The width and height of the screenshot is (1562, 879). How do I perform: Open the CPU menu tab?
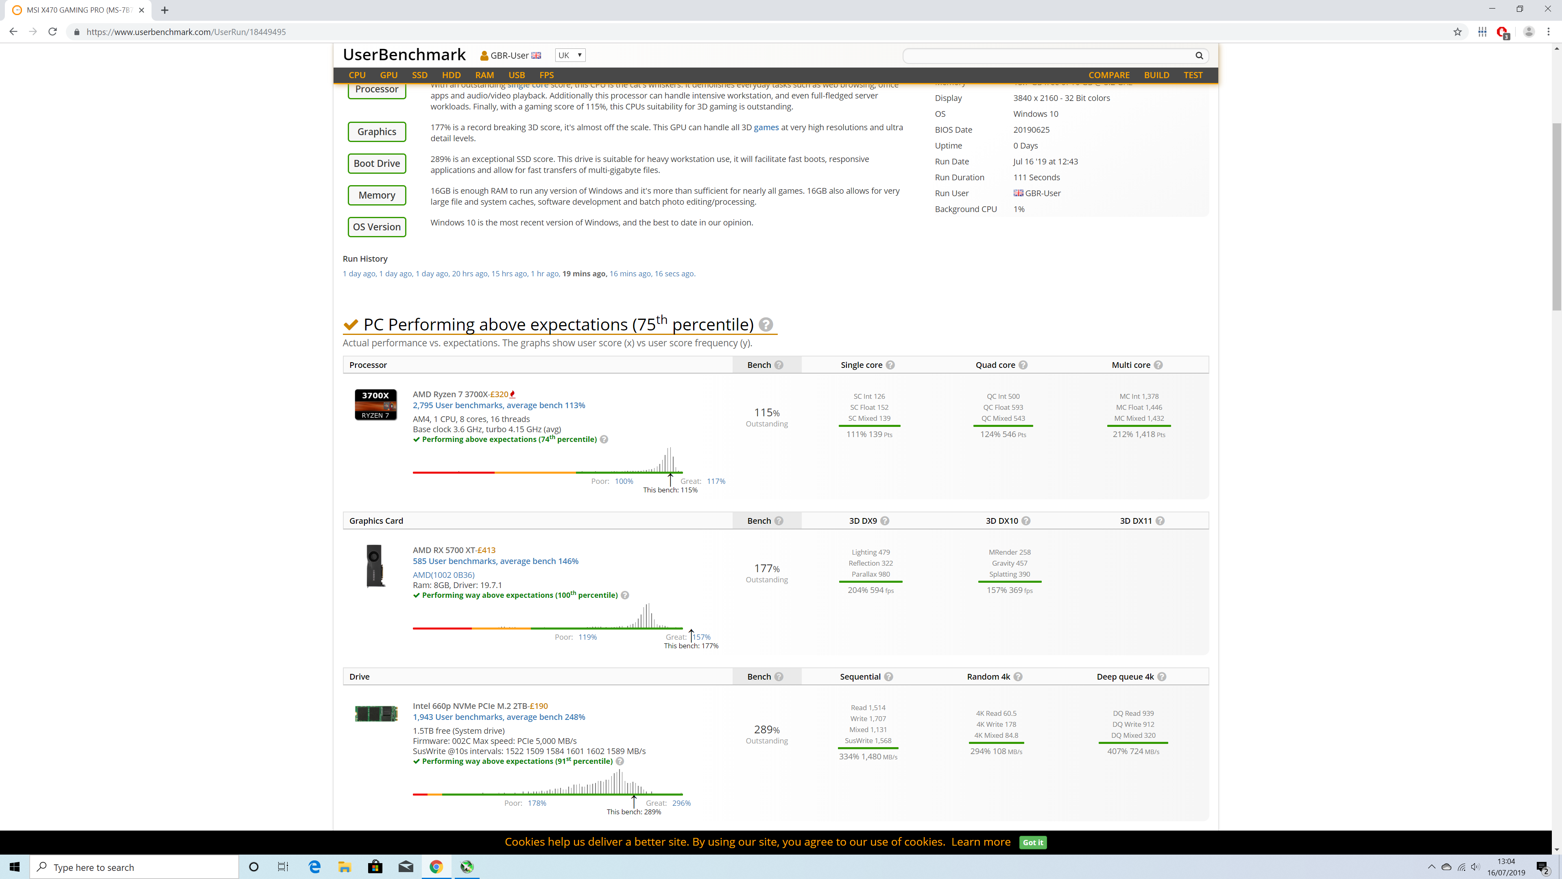click(357, 75)
